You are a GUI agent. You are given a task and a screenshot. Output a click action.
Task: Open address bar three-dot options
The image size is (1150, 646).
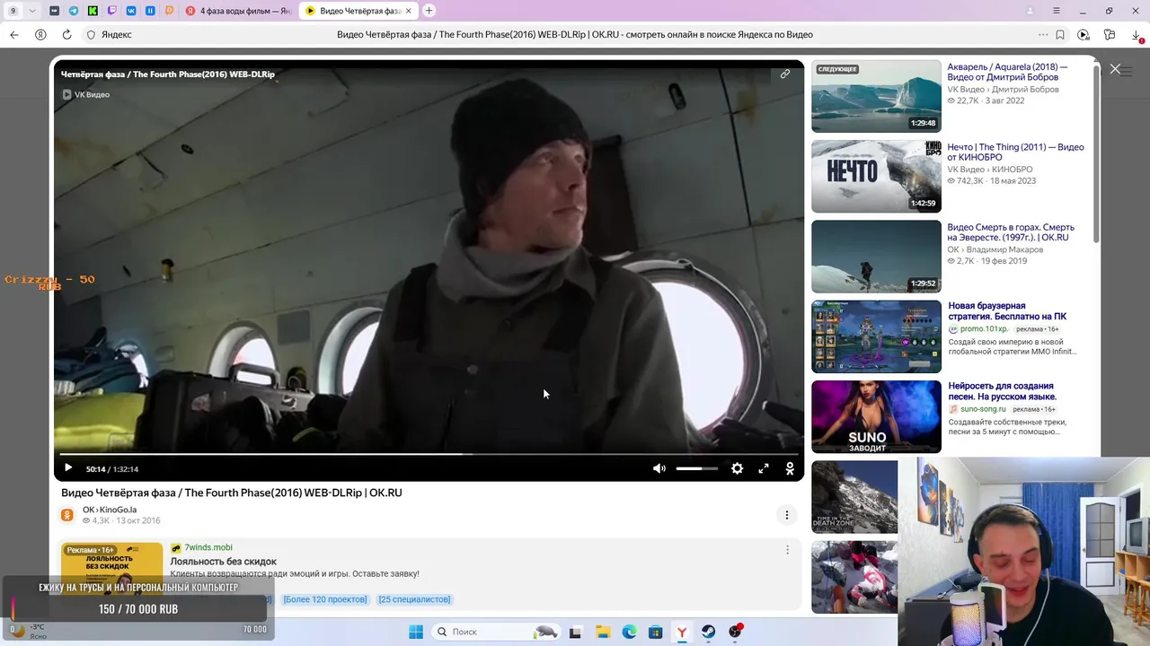pyautogui.click(x=1043, y=35)
